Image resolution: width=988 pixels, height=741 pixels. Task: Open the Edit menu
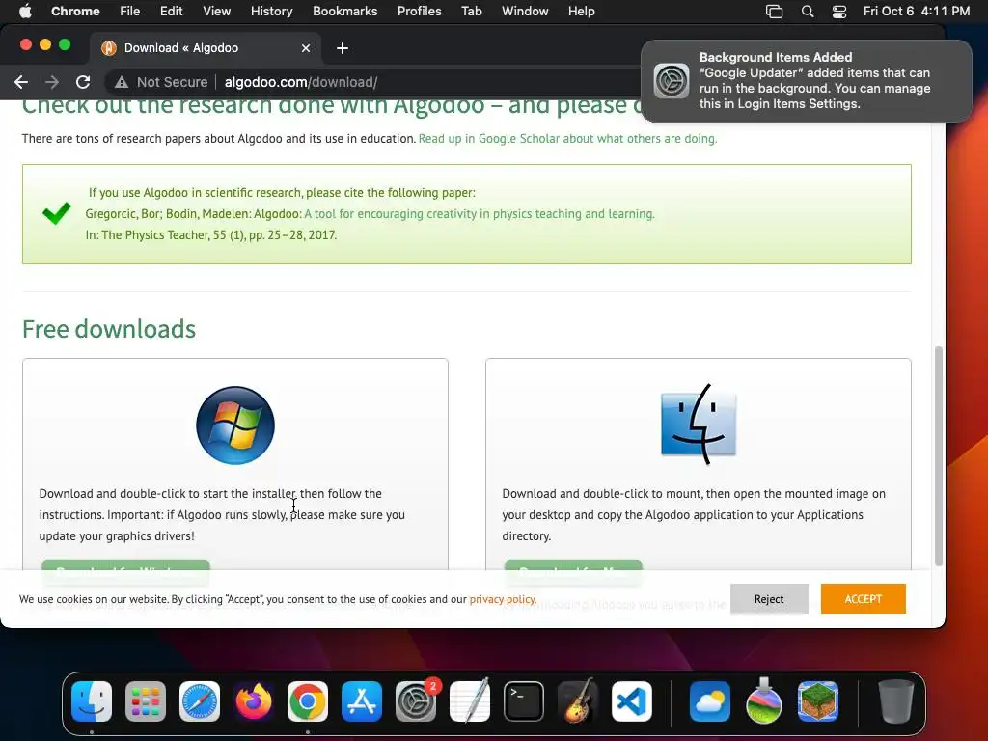(172, 11)
